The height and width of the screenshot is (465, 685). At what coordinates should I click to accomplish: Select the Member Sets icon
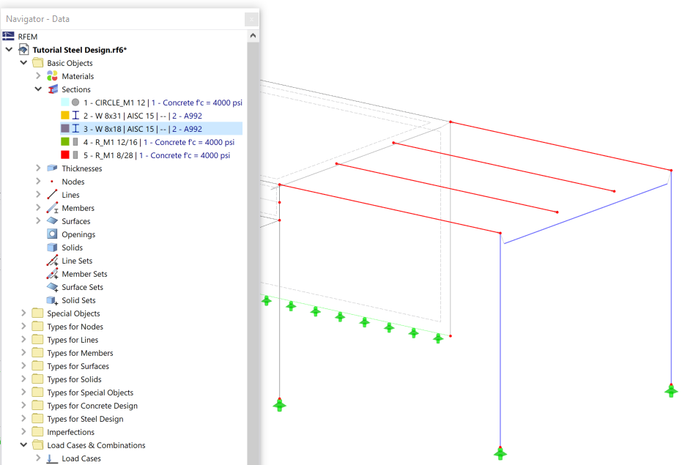click(x=51, y=273)
